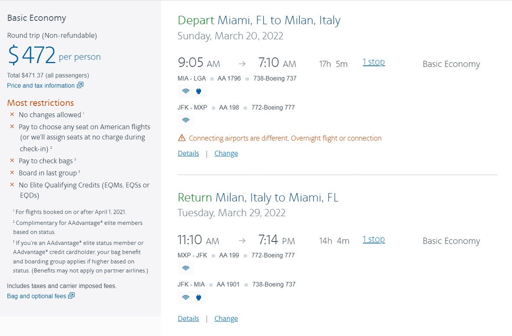Click Change on the departing flight
This screenshot has height=336, width=512.
click(226, 153)
